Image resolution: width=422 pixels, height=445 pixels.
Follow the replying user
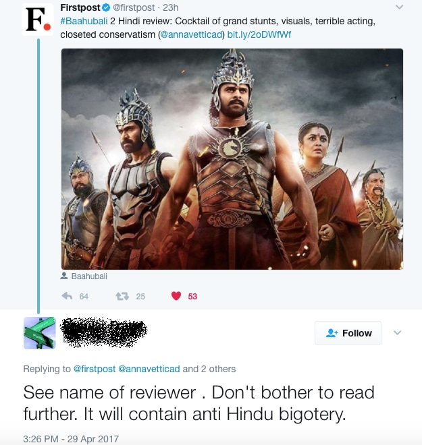pos(348,333)
